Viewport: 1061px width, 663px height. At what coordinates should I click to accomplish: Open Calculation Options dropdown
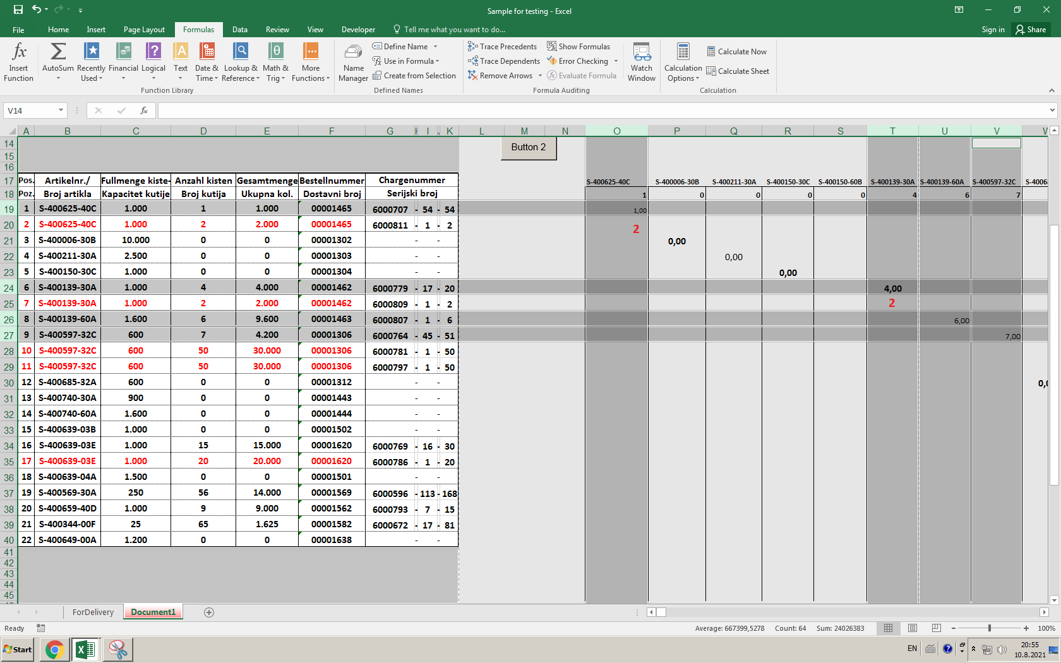click(683, 62)
